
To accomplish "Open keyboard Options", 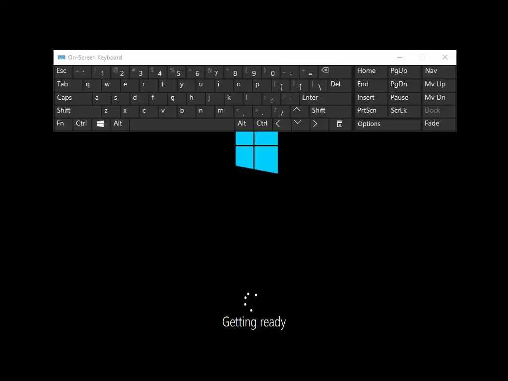I will point(387,124).
